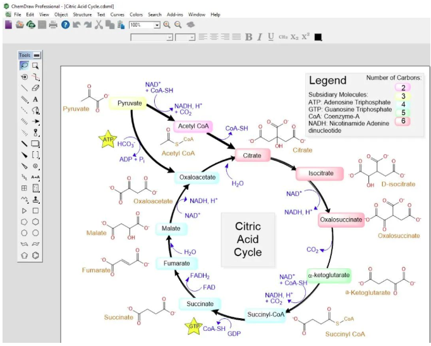431x346 pixels.
Task: Toggle superscript formatting
Action: [306, 37]
